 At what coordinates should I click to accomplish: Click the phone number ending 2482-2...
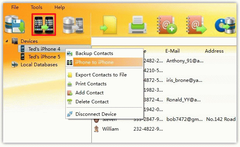(x=153, y=61)
